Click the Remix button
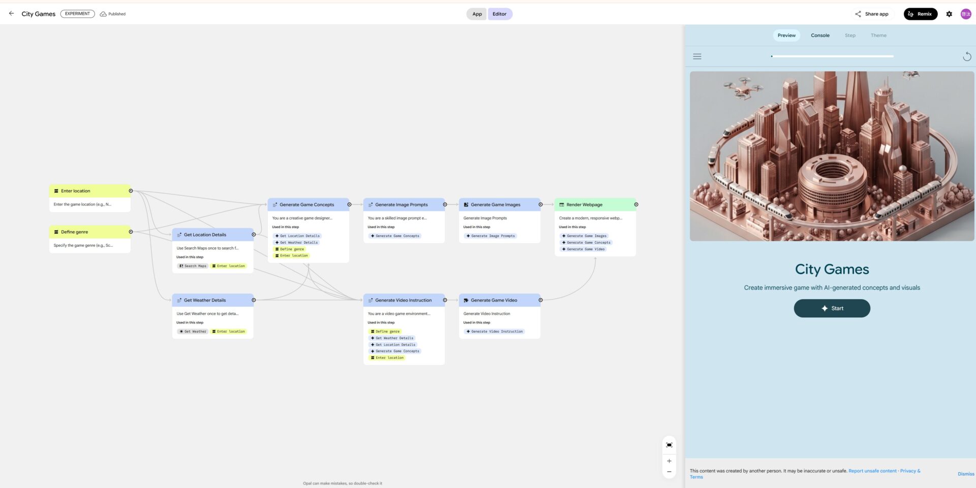This screenshot has width=976, height=488. pyautogui.click(x=920, y=14)
